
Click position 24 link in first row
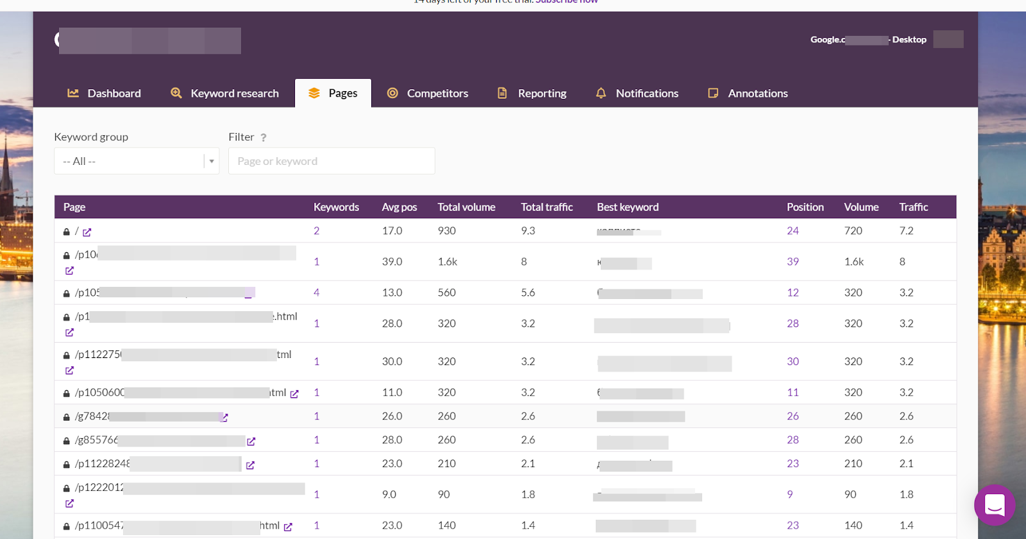793,231
